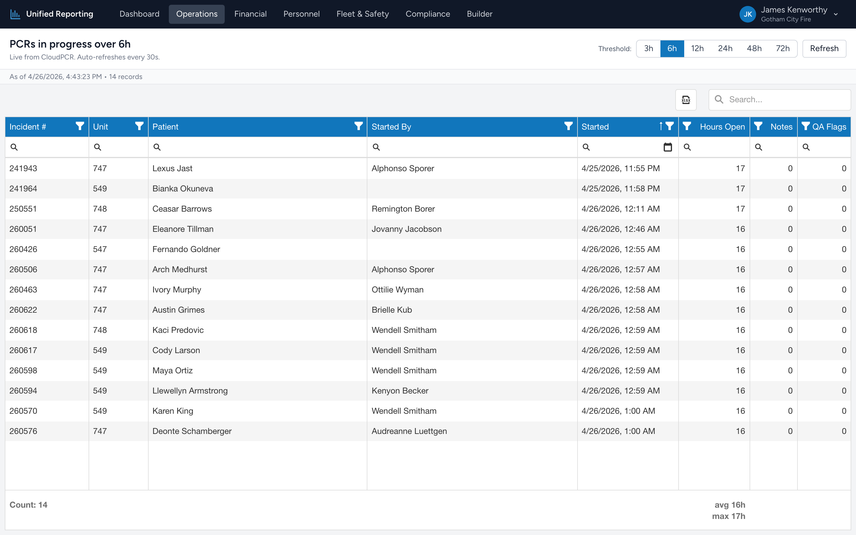Pick the 72h threshold
The image size is (856, 535).
(x=783, y=48)
